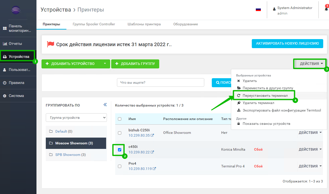Click 'Добавить группу' button

click(135, 64)
